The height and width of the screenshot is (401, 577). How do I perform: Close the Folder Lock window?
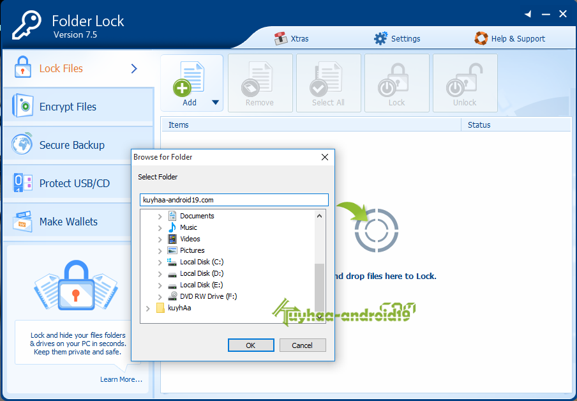tap(563, 14)
